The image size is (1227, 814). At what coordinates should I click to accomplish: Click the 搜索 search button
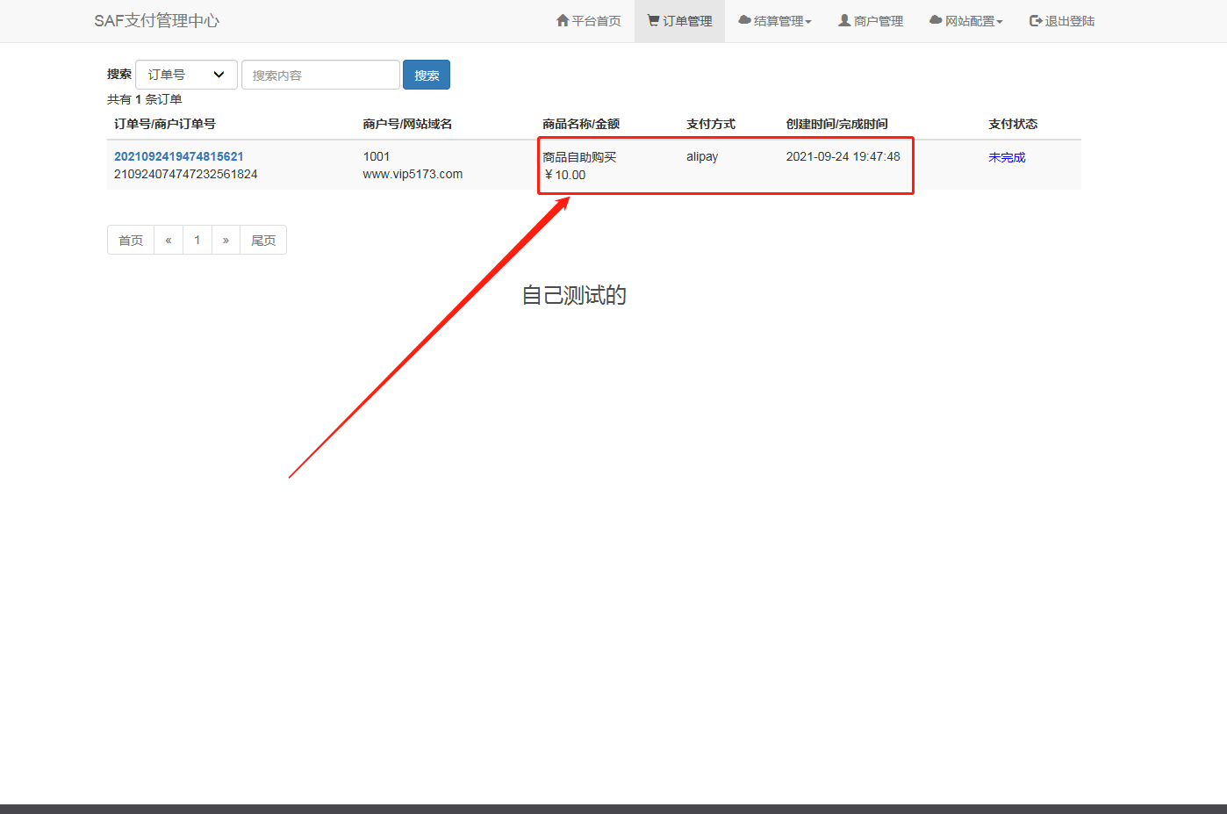pyautogui.click(x=427, y=75)
